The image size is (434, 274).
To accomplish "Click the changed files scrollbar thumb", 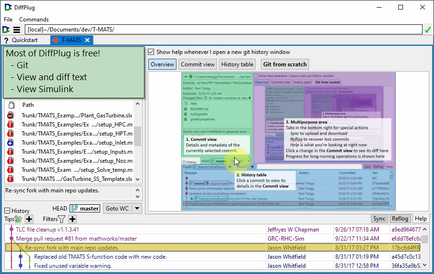I will click(137, 136).
